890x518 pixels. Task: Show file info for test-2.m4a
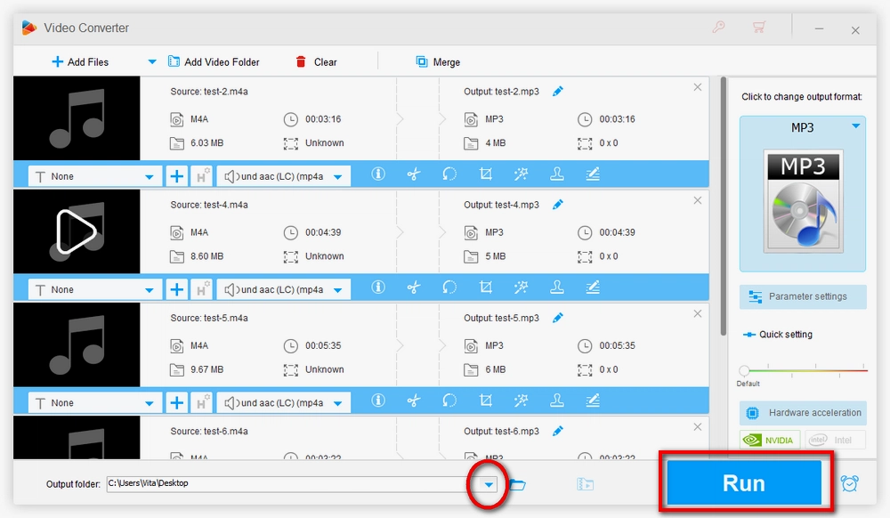pyautogui.click(x=378, y=174)
